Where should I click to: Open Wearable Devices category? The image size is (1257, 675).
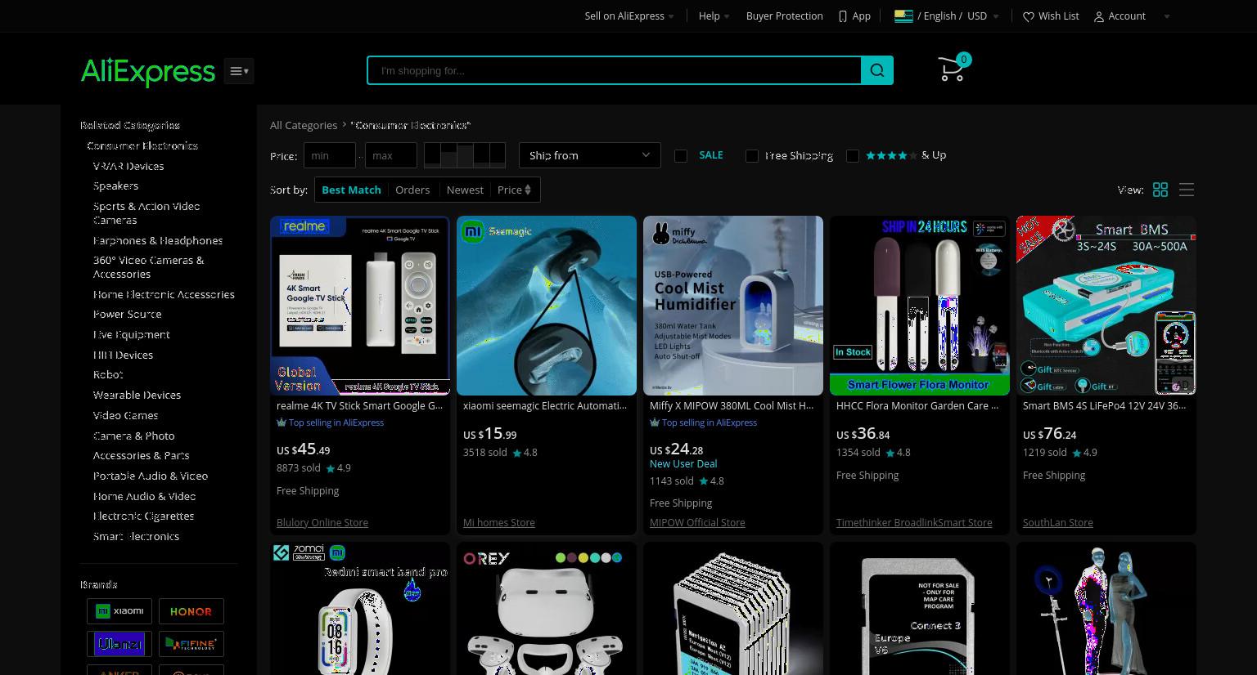coord(137,395)
